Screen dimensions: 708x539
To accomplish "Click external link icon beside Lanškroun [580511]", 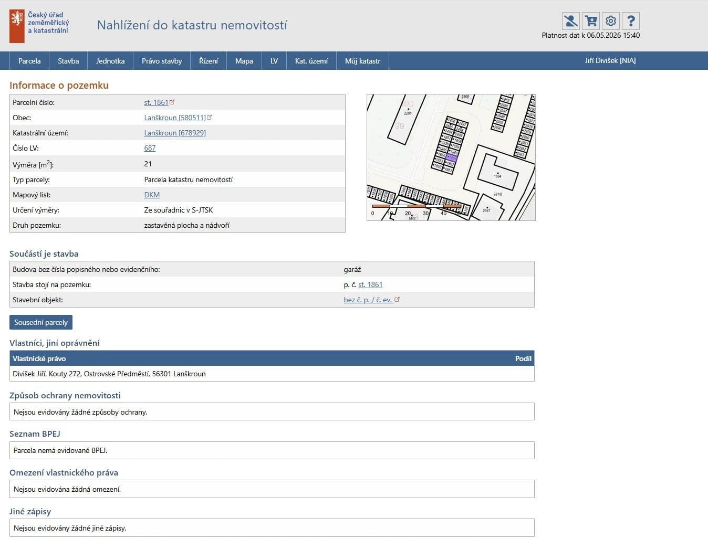I will [x=210, y=117].
